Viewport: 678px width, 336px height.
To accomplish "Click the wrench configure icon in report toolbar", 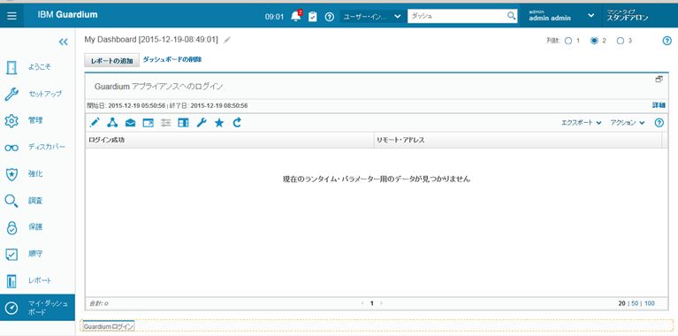I will pos(201,123).
